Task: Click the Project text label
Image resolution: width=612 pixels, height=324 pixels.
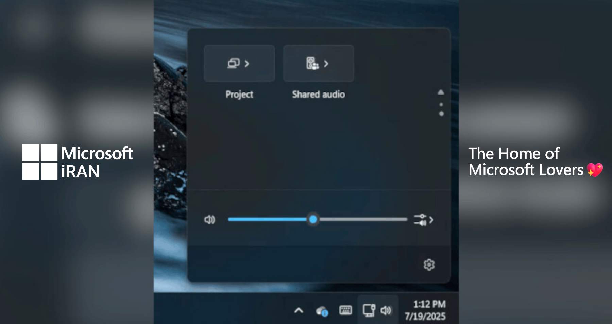Action: (239, 94)
